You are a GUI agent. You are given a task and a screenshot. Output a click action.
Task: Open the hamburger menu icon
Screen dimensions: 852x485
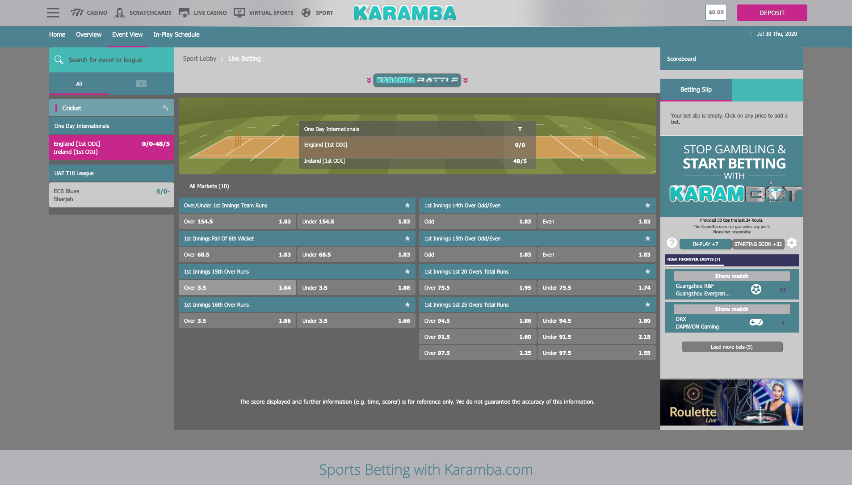[53, 13]
